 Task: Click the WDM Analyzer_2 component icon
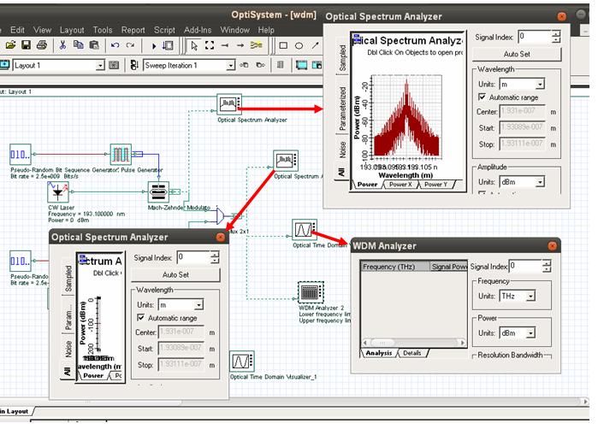tap(311, 292)
